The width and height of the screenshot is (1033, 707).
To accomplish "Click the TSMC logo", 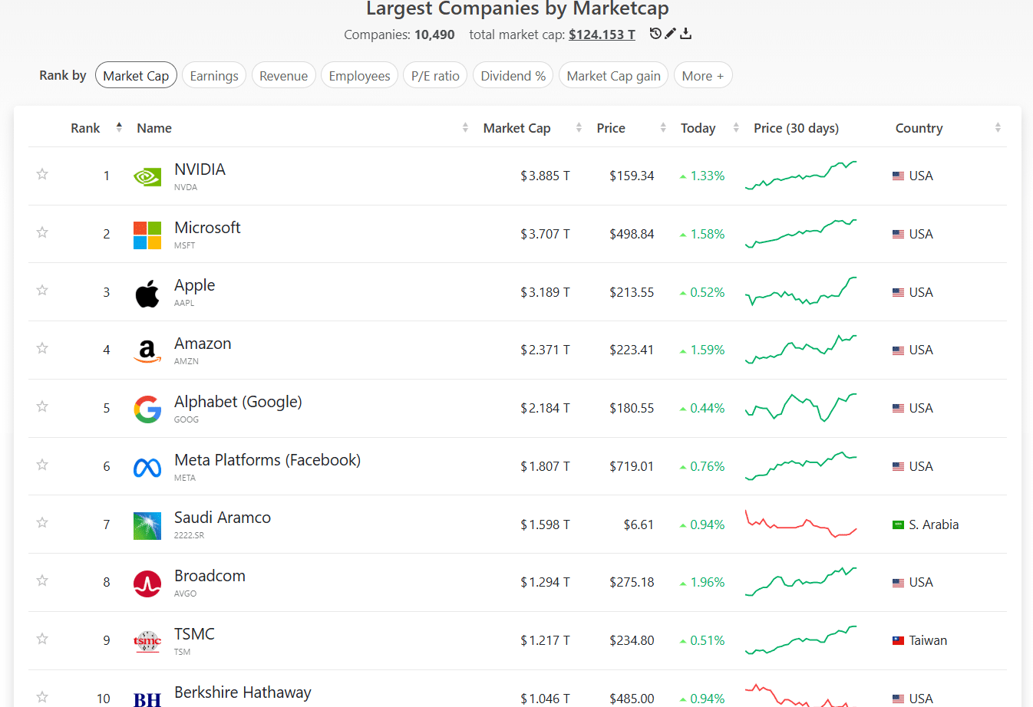I will click(x=147, y=641).
